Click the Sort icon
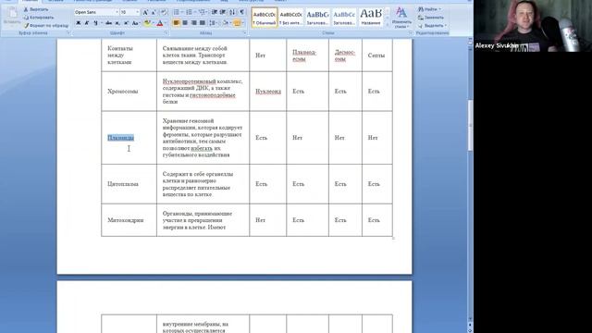The height and width of the screenshot is (333, 592). [x=232, y=12]
